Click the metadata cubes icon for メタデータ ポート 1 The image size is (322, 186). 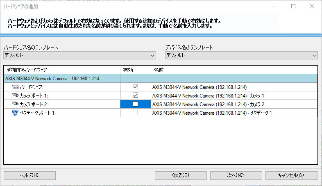[x=15, y=113]
